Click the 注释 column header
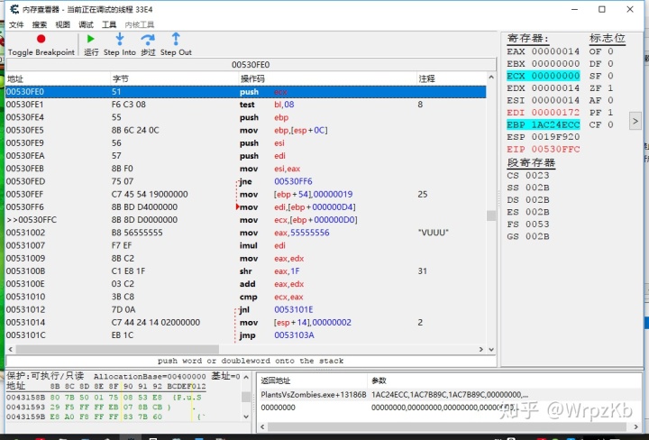Viewport: 649px width, 440px height. click(452, 78)
